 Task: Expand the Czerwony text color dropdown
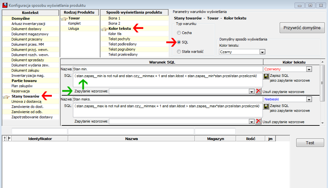click(309, 69)
